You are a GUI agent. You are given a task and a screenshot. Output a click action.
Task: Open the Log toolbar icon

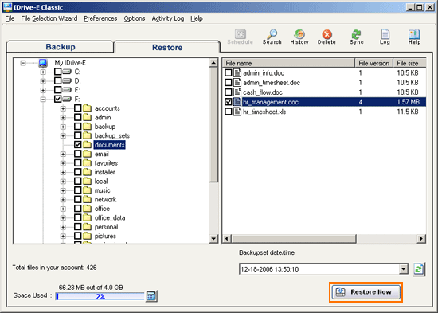[385, 37]
